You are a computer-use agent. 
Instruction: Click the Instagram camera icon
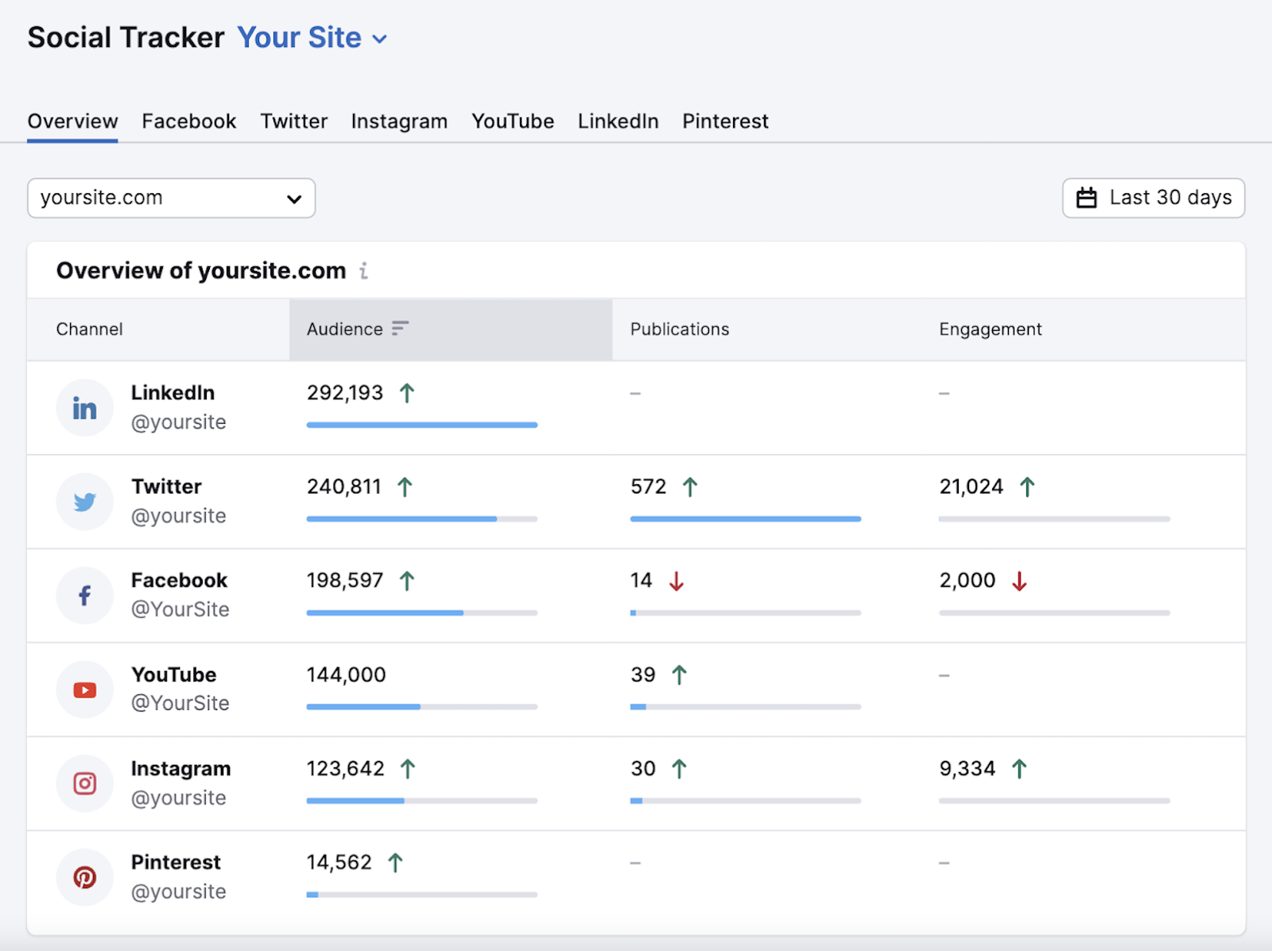[84, 783]
